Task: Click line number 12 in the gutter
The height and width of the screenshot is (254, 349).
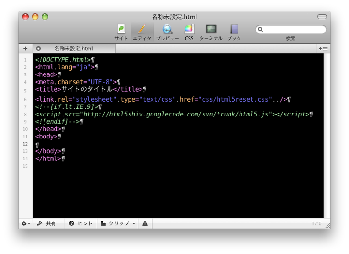Action: pos(25,144)
